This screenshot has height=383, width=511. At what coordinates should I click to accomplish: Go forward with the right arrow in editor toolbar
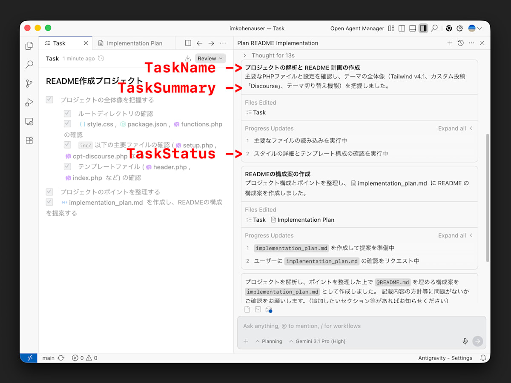[x=211, y=43]
